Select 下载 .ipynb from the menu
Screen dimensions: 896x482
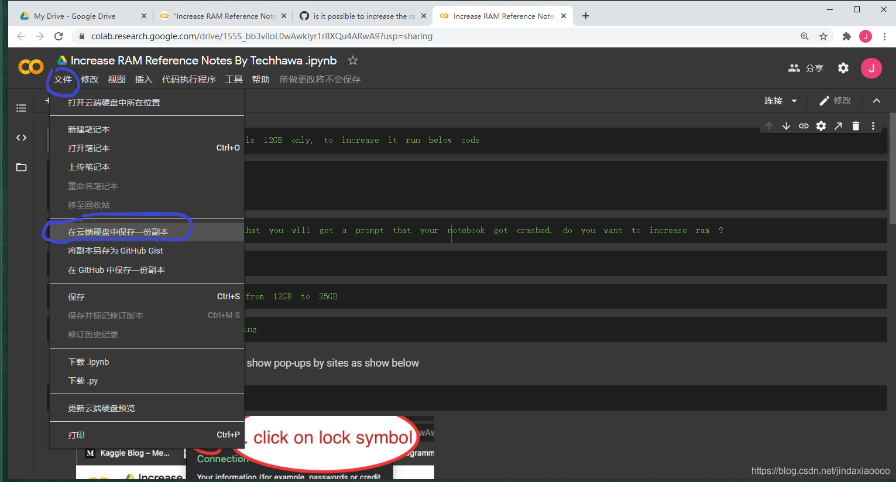click(88, 362)
